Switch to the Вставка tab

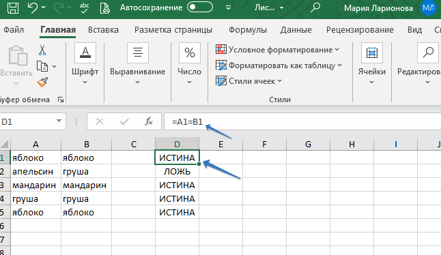coord(103,30)
